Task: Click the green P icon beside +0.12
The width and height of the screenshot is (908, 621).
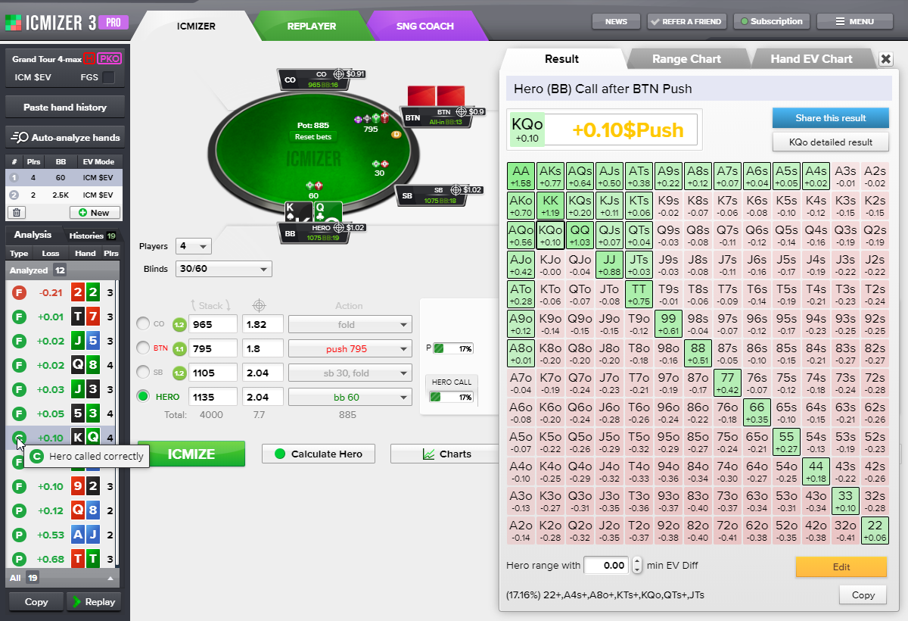Action: pos(20,510)
